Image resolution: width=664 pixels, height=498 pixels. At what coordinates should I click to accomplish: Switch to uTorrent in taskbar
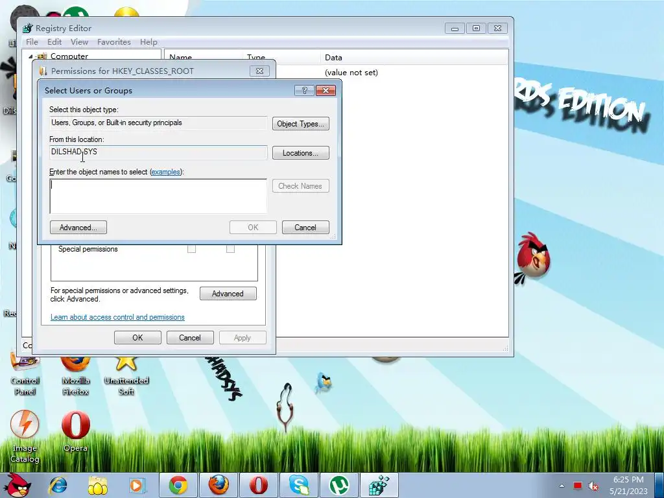[338, 485]
